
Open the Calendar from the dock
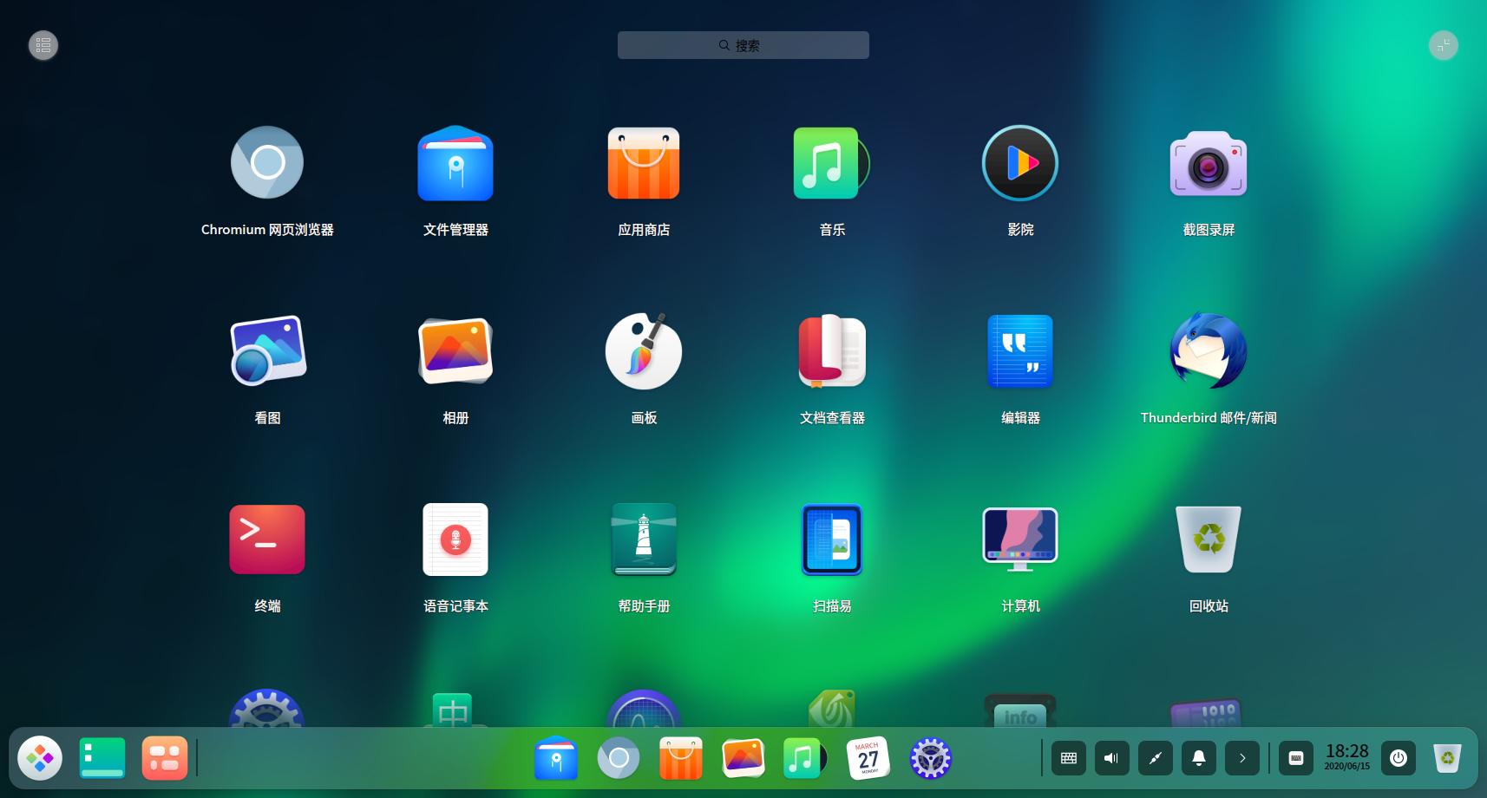[867, 757]
